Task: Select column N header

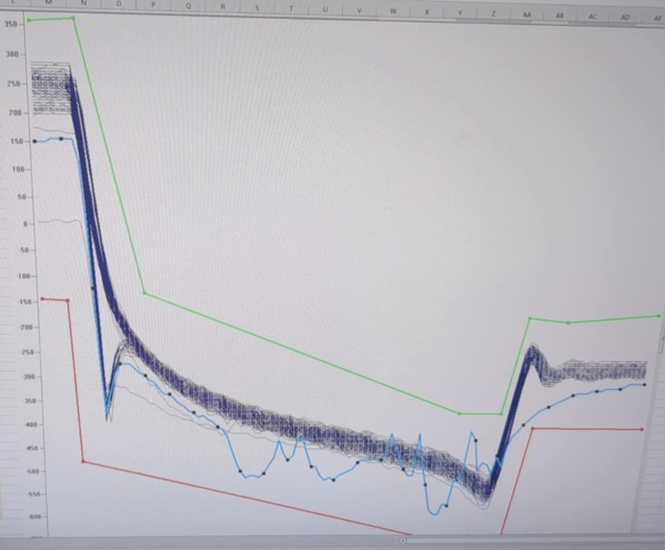Action: pos(83,3)
